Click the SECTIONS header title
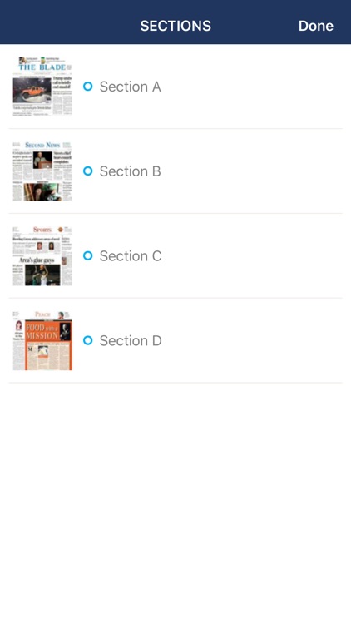The height and width of the screenshot is (624, 351). point(175,26)
